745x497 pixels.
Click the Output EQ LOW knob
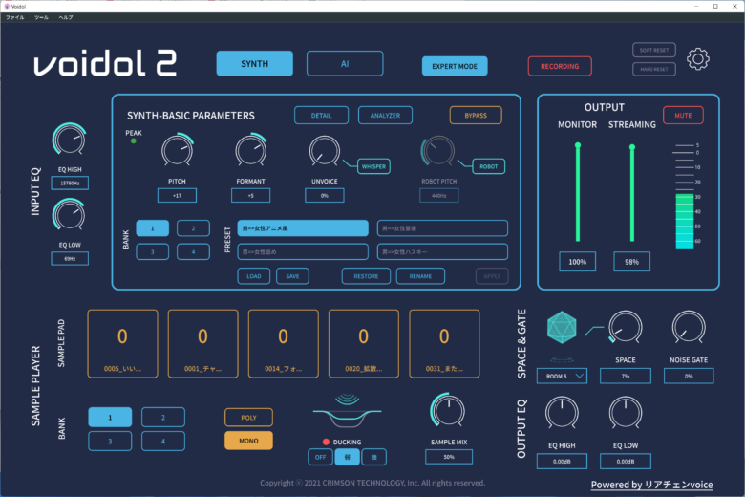pyautogui.click(x=626, y=413)
